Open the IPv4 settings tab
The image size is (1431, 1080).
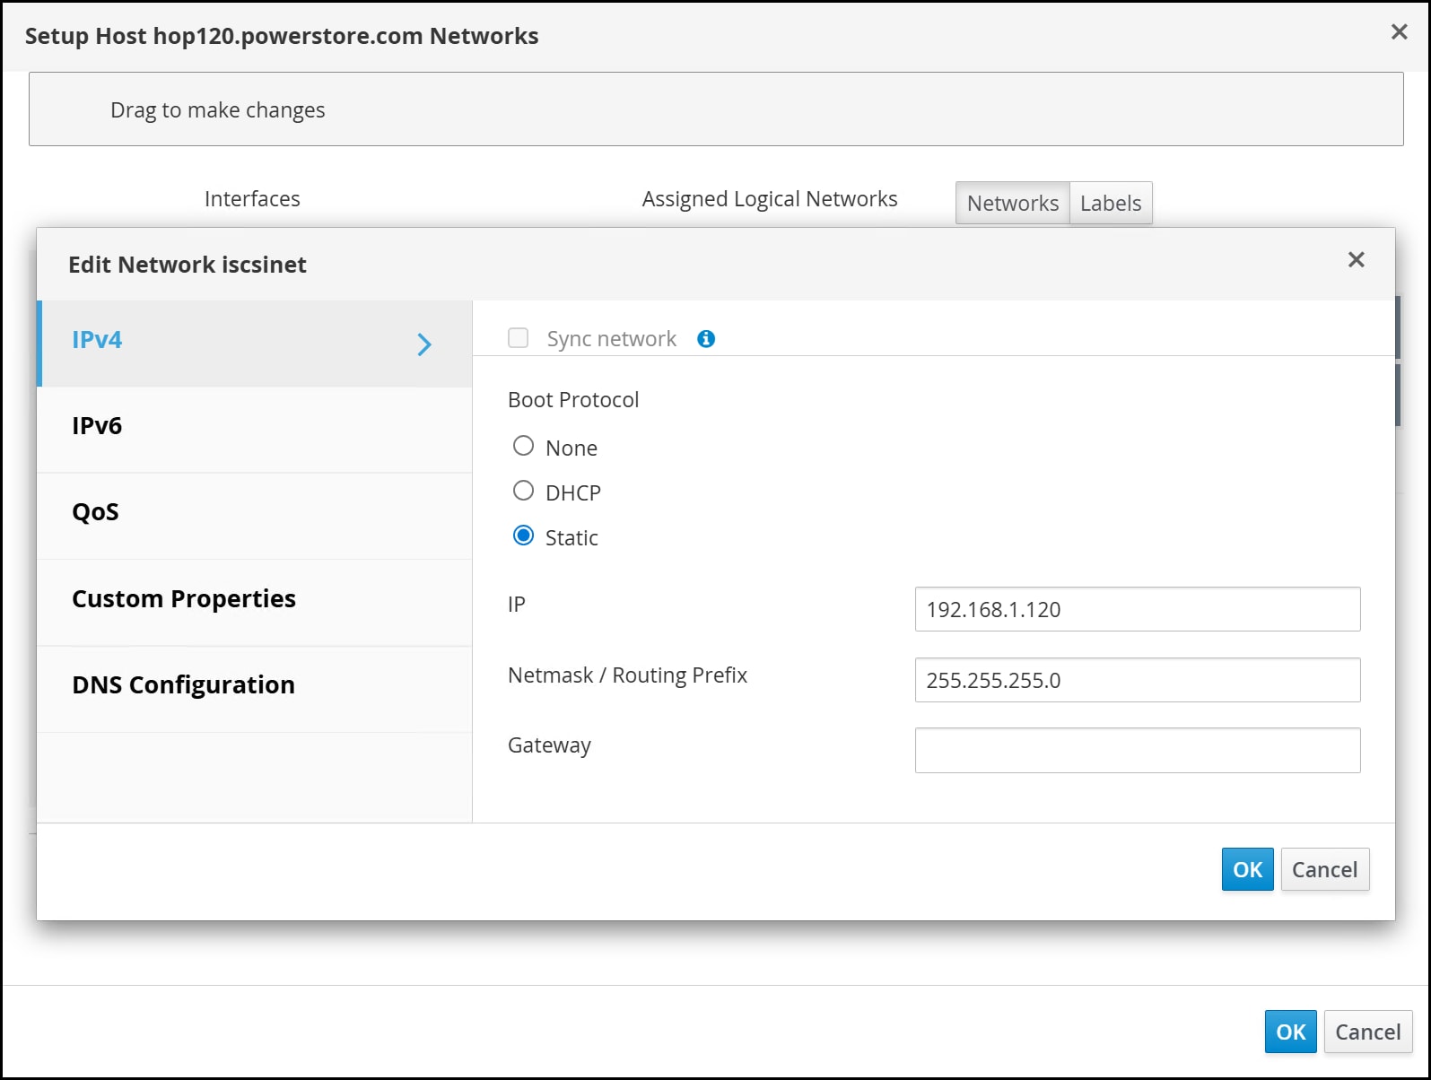coord(255,344)
